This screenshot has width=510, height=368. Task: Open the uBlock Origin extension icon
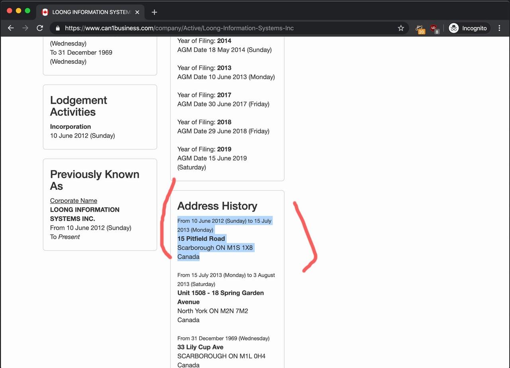[434, 28]
